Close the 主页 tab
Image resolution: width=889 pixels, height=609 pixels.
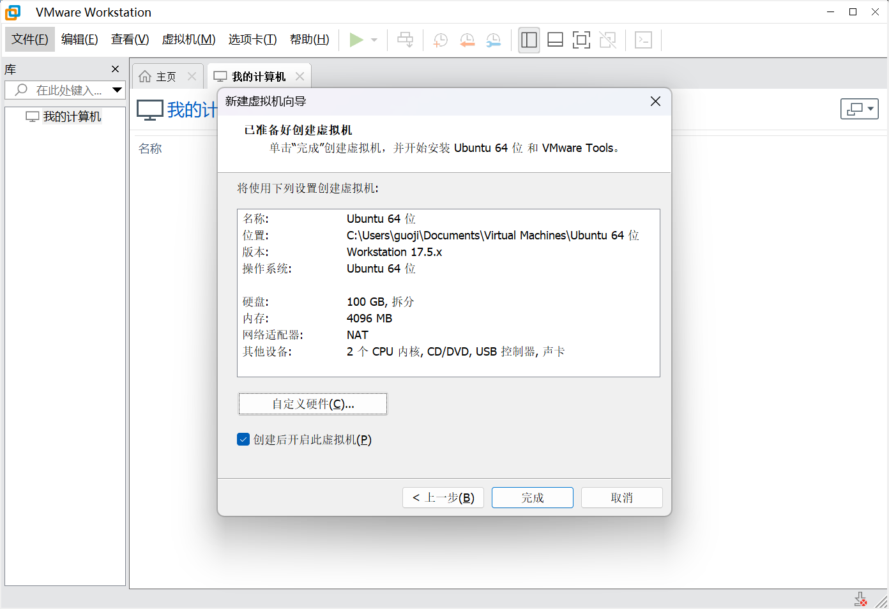tap(192, 77)
